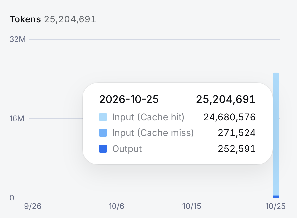Click the 32M y-axis label
This screenshot has height=218, width=297.
(x=17, y=39)
